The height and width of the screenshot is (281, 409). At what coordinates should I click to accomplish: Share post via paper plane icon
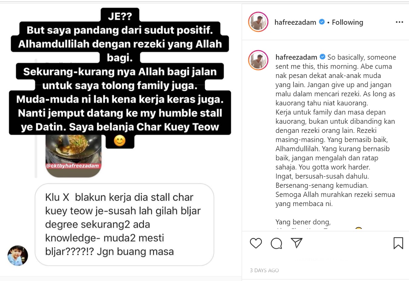(x=296, y=243)
